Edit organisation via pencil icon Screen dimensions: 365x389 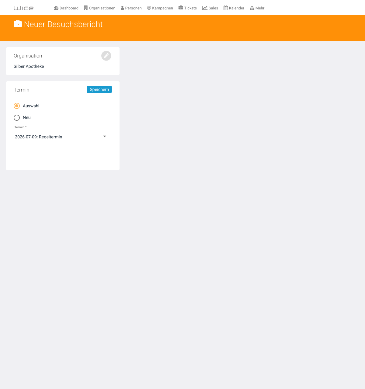106,56
